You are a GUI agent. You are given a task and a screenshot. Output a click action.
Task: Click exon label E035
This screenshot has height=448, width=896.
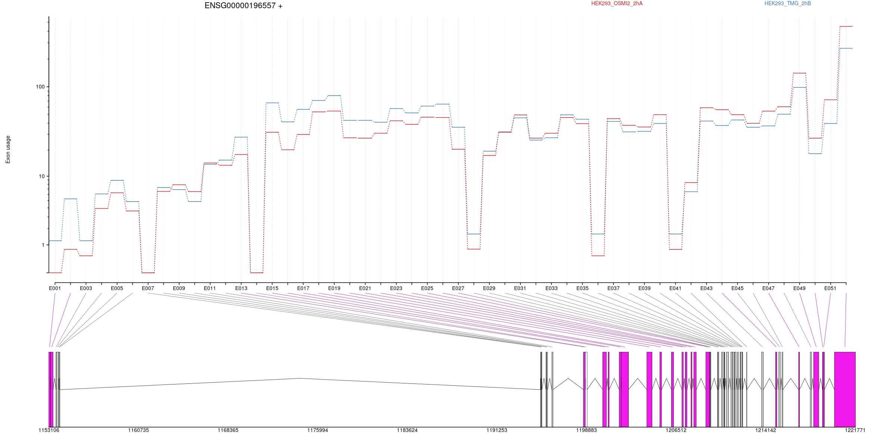[x=582, y=288]
